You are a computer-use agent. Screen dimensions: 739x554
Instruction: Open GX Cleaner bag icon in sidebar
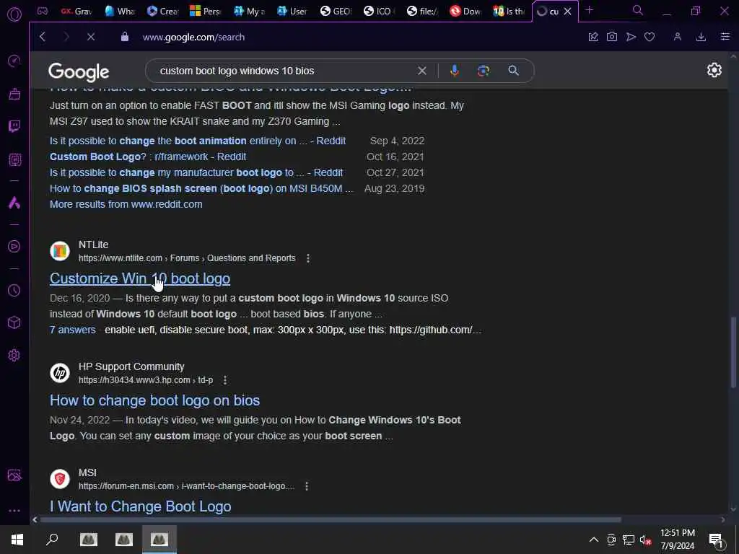(14, 94)
